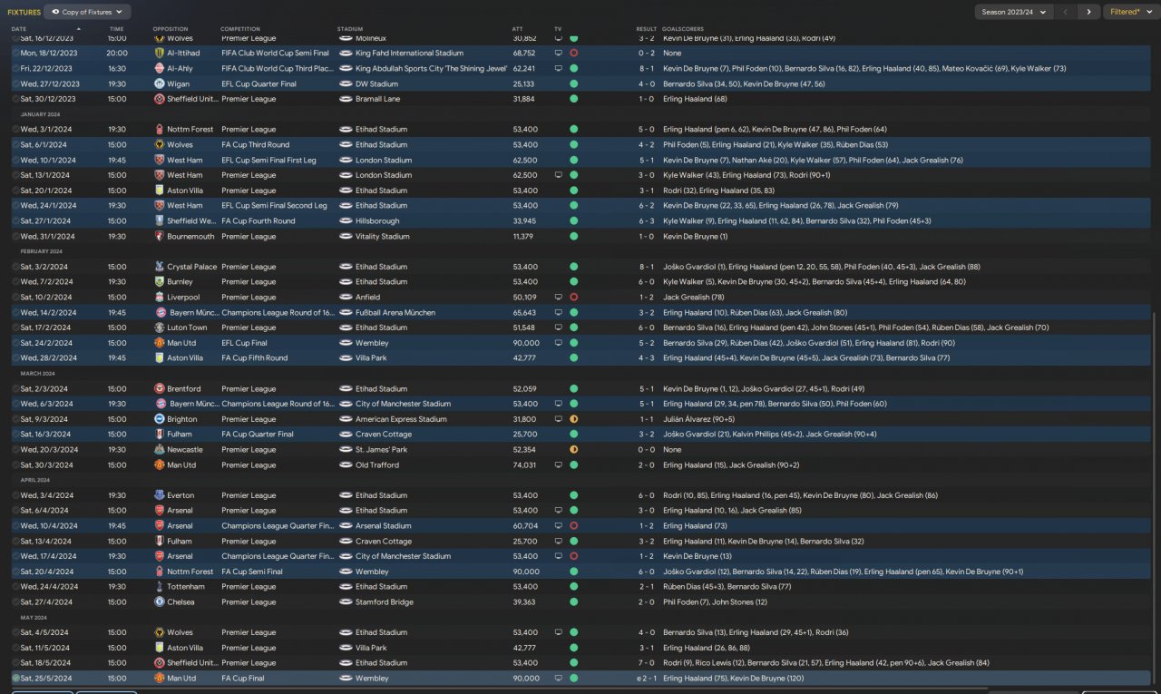Click the Wigan club badge

click(x=160, y=84)
